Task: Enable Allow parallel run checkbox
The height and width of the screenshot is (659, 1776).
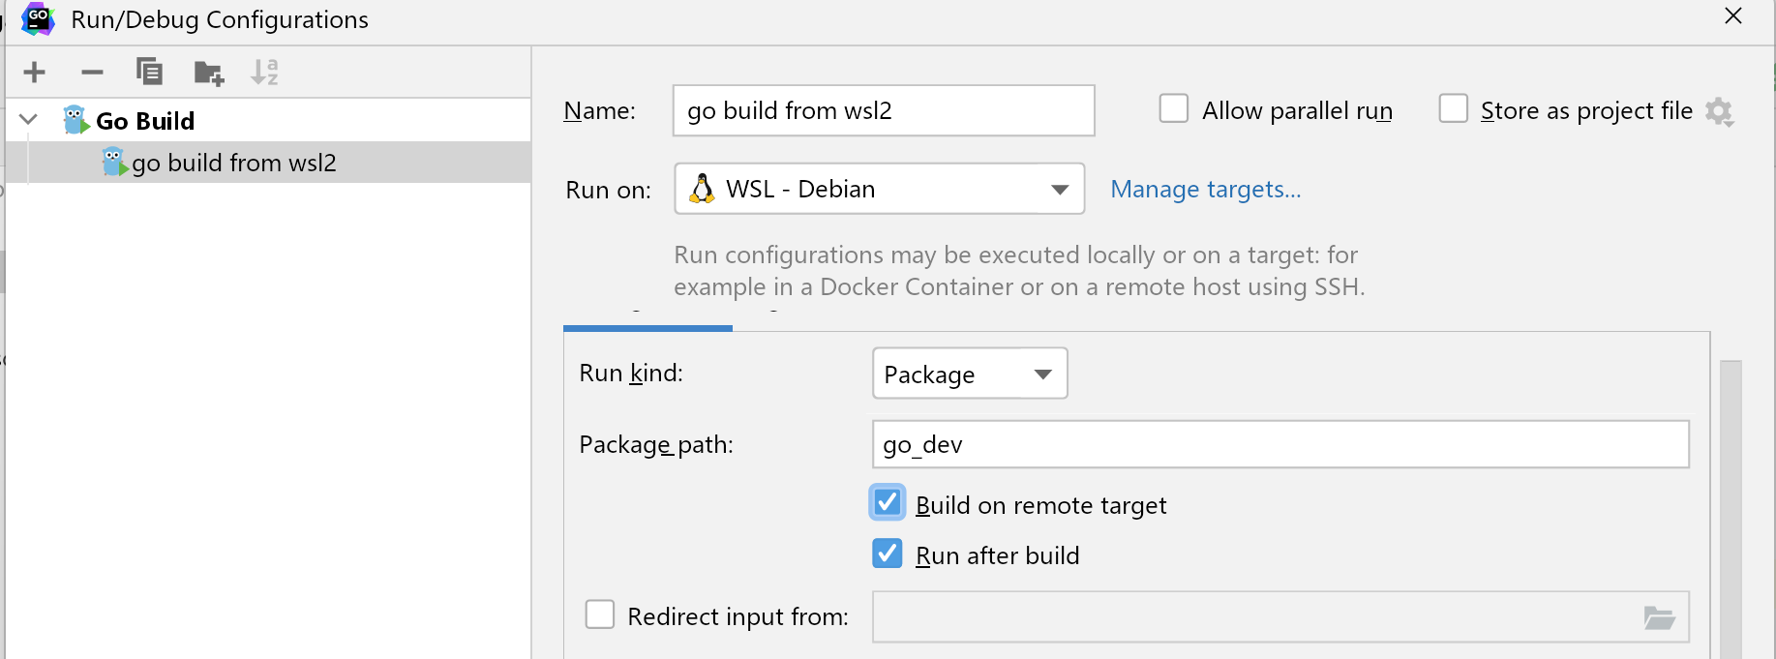Action: 1174,108
